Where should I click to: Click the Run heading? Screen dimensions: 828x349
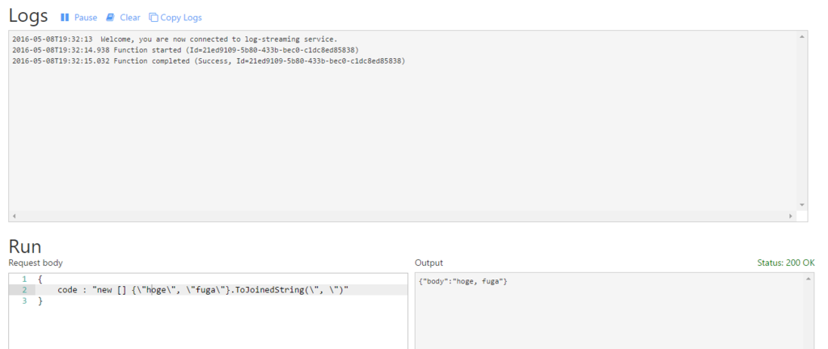coord(25,246)
